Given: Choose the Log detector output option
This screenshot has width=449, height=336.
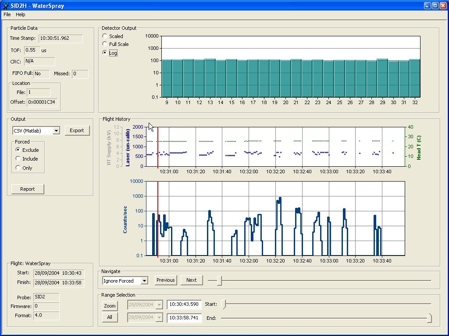Looking at the screenshot, I should 105,52.
